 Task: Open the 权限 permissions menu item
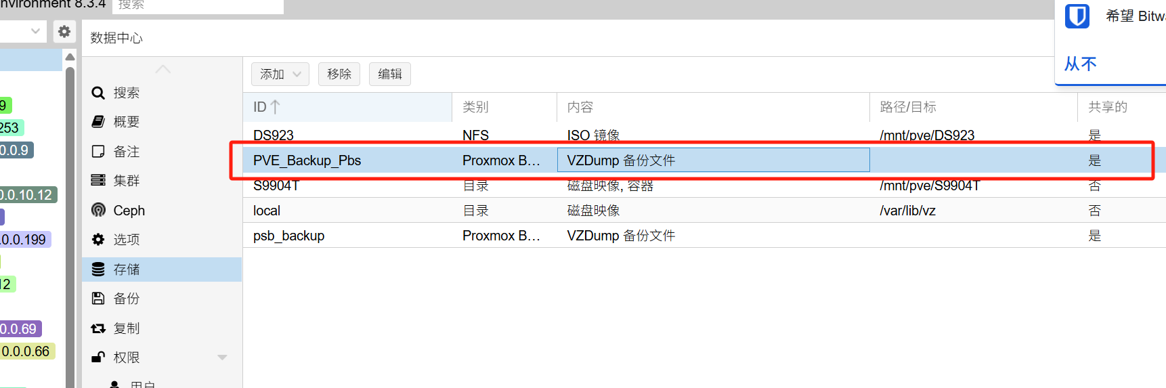click(x=127, y=357)
